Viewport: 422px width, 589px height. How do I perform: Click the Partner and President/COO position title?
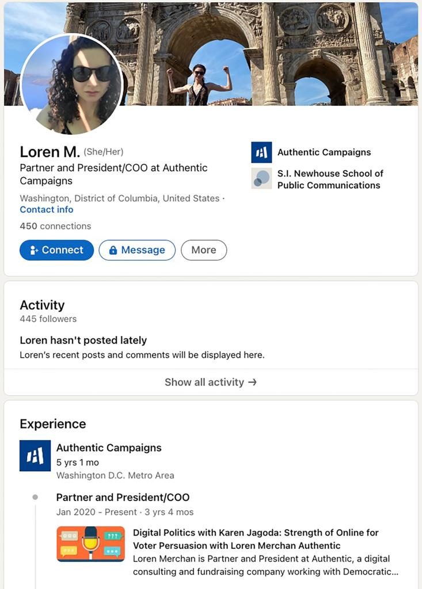point(123,498)
